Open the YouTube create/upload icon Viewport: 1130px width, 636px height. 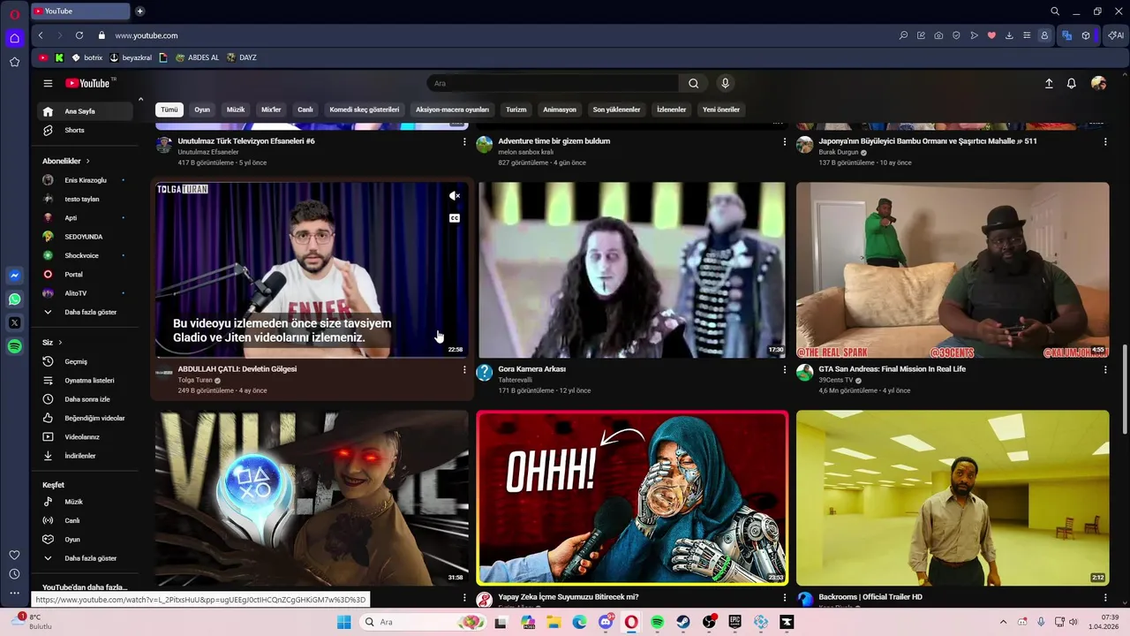[1049, 83]
